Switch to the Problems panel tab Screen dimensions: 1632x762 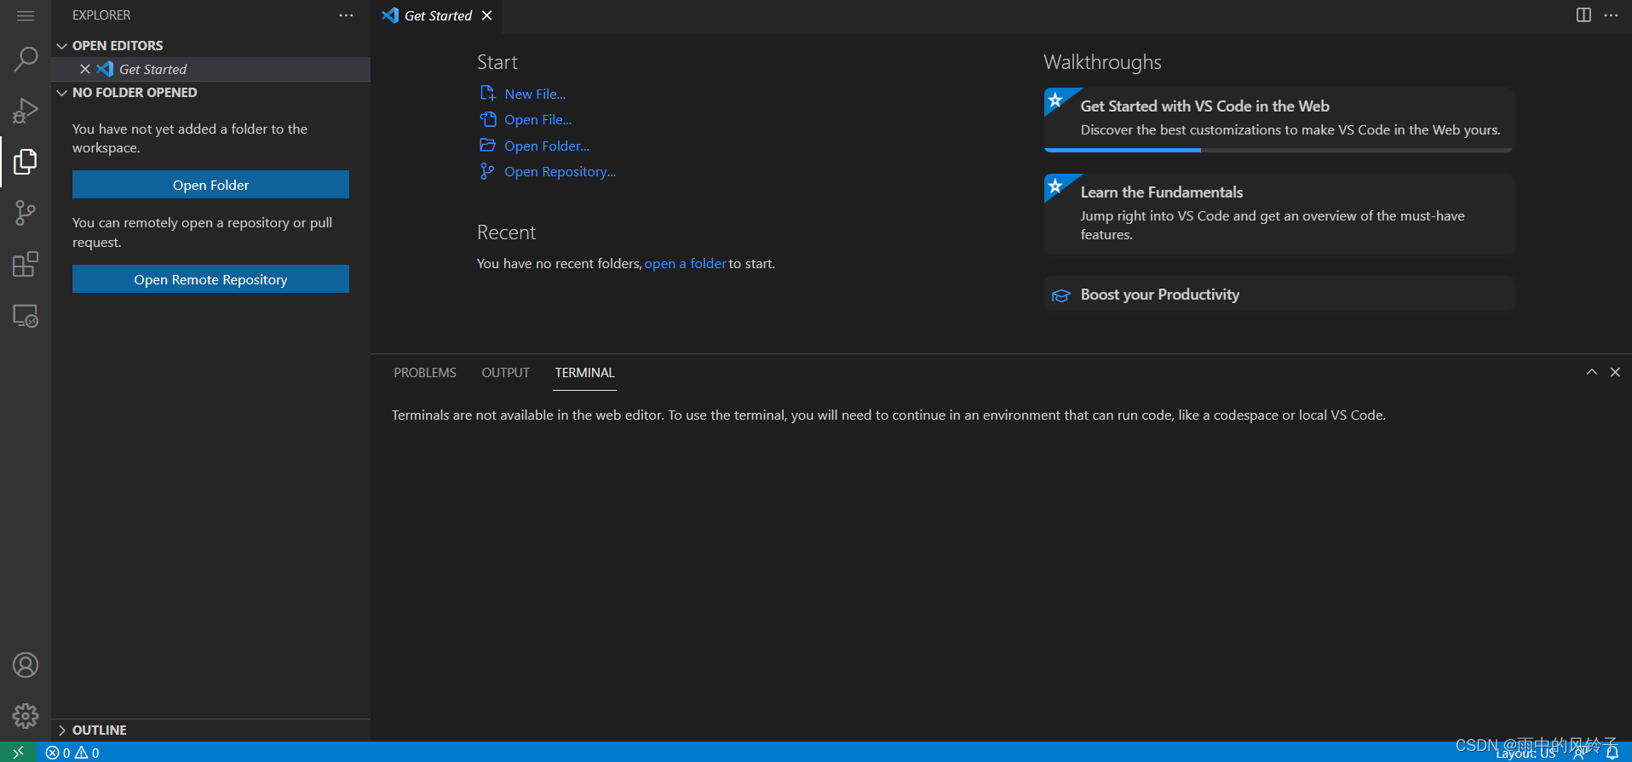pos(425,373)
